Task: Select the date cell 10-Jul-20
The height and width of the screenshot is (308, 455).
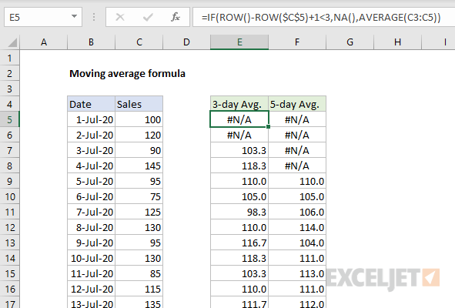Action: point(91,258)
